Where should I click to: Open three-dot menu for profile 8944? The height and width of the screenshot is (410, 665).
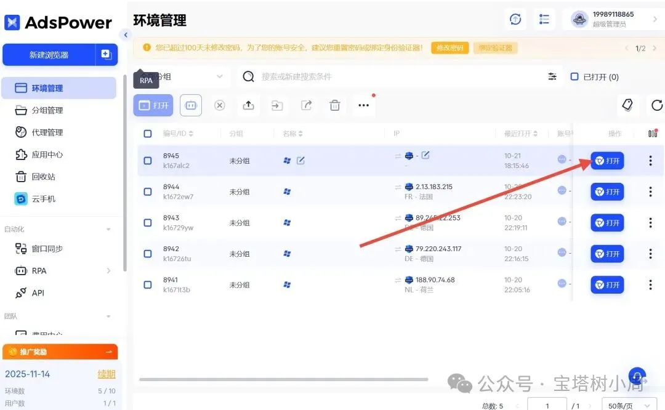point(650,192)
